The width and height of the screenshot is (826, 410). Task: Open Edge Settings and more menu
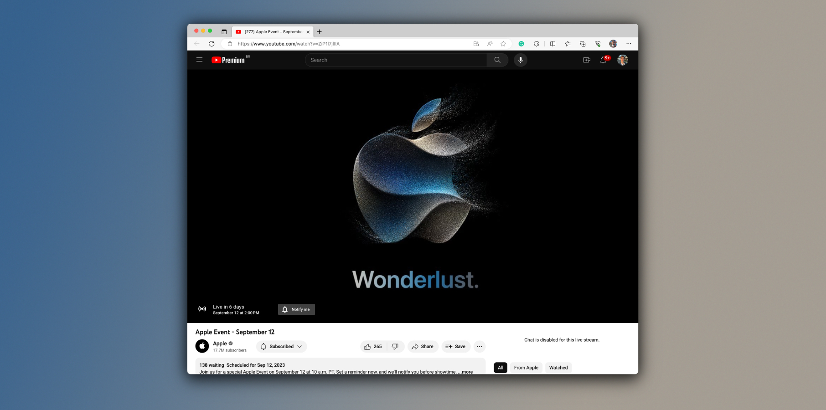click(629, 44)
